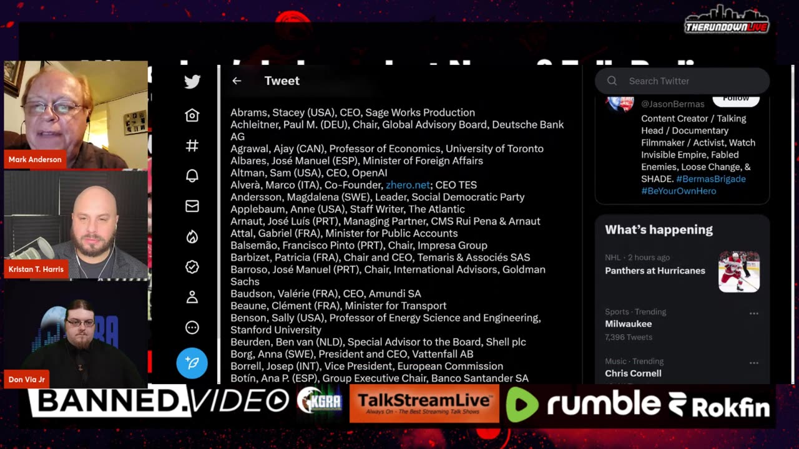The image size is (799, 449).
Task: Open the @JasonBermas profile handle
Action: 673,104
